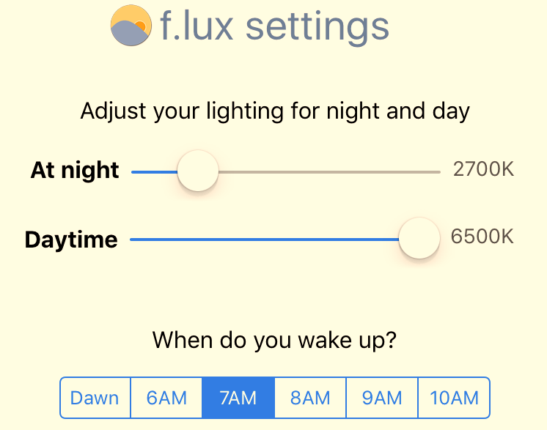The width and height of the screenshot is (547, 430).
Task: Click the "At night" label
Action: point(75,170)
